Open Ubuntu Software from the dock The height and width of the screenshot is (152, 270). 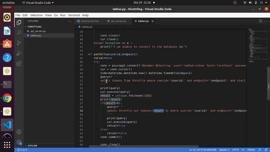pyautogui.click(x=7, y=44)
